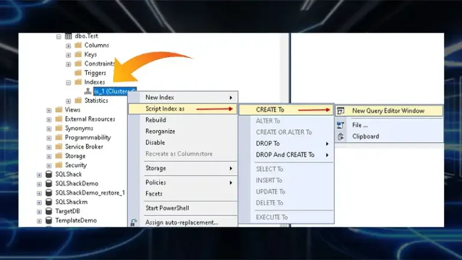Viewport: 462px width, 260px height.
Task: Click the Programmability folder icon
Action: [x=59, y=137]
